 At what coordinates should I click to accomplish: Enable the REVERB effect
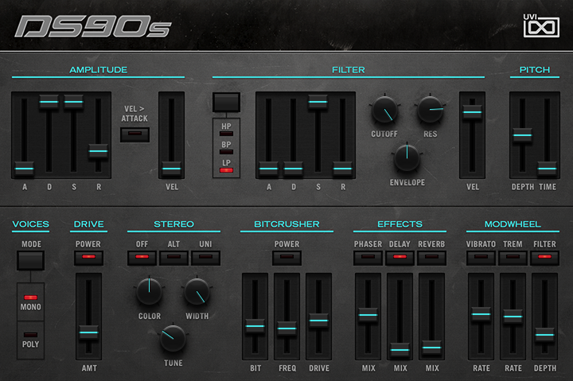point(431,258)
